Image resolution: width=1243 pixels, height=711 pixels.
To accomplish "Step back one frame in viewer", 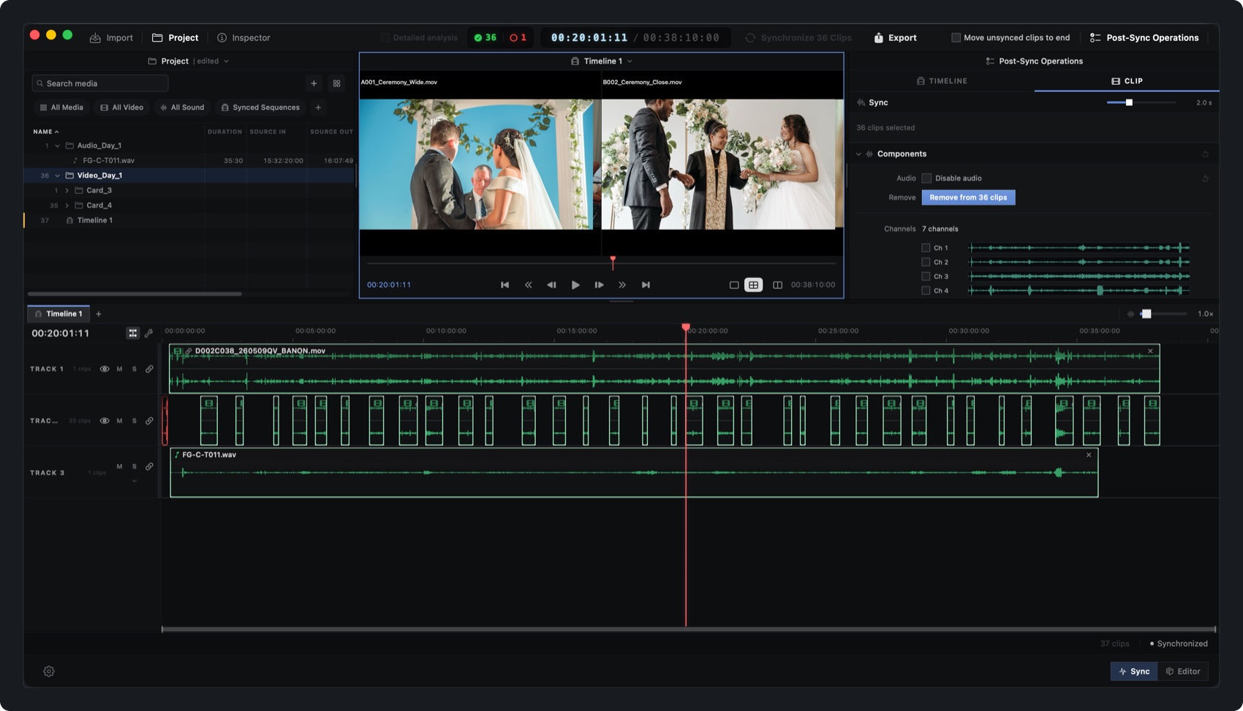I will click(551, 285).
